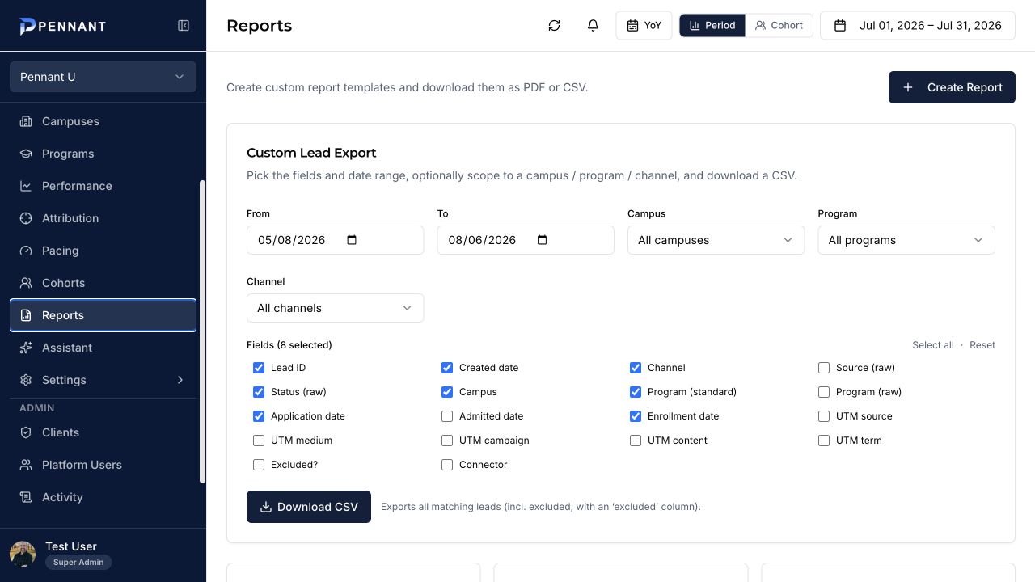This screenshot has height=582, width=1035.
Task: Click the Activity log icon
Action: pos(26,497)
